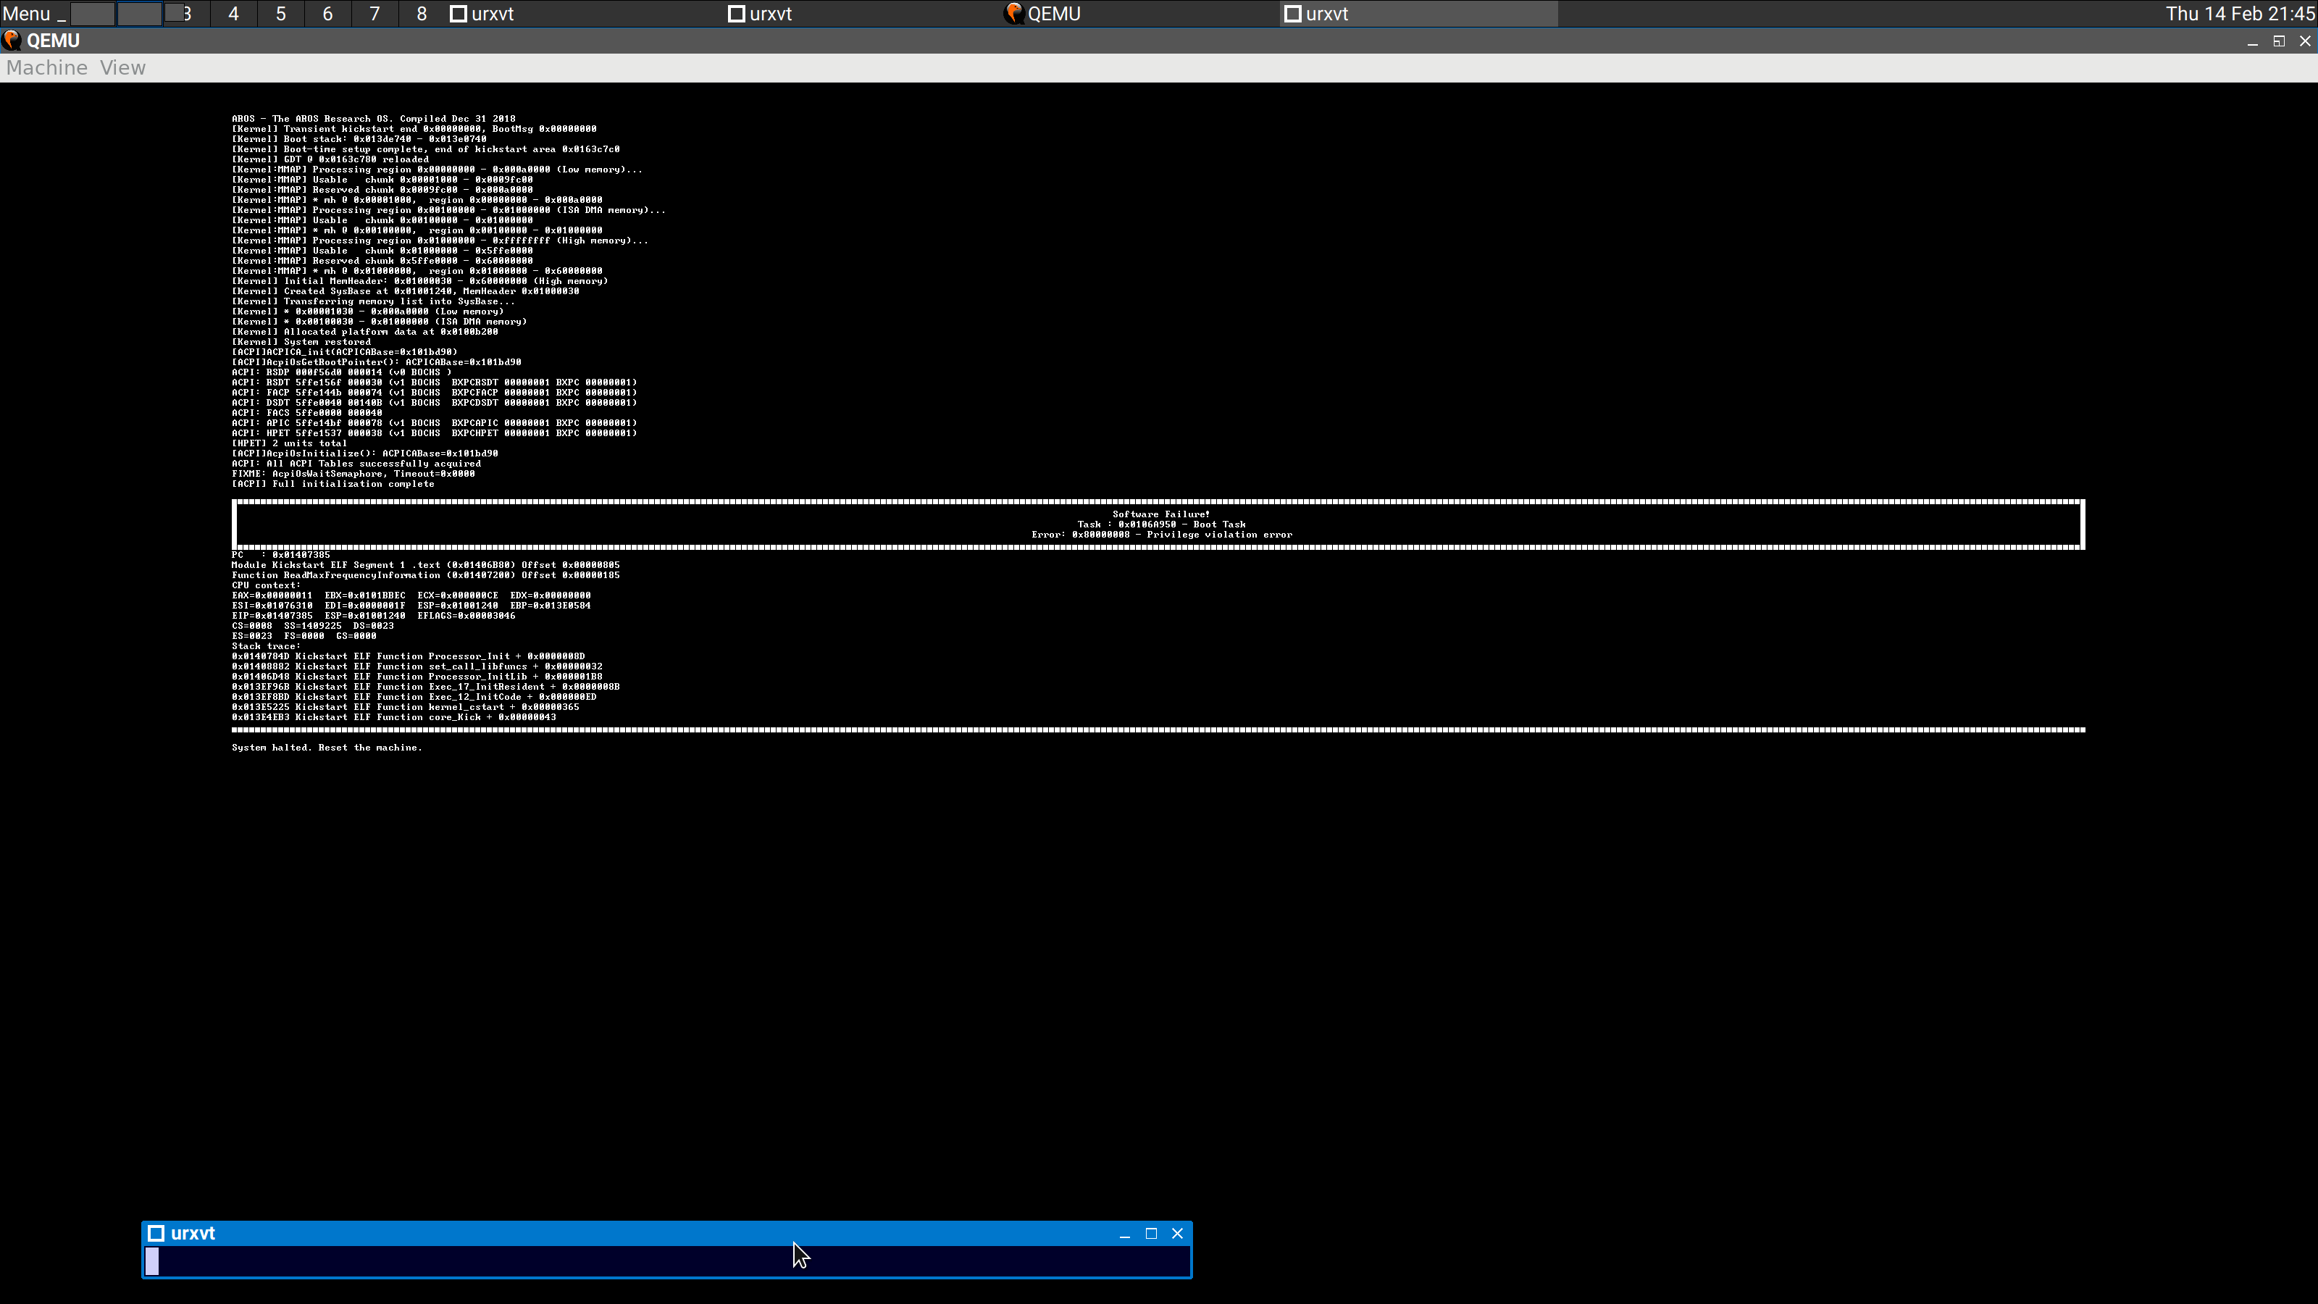Click "Initial MemHeader" high memory line
2318x1304 pixels.
pos(419,282)
